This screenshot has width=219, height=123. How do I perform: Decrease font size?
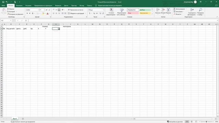click(49, 10)
